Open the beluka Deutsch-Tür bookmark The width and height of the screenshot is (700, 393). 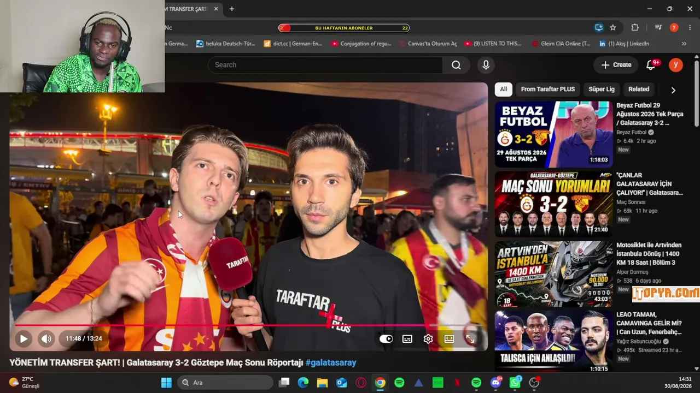click(x=226, y=44)
